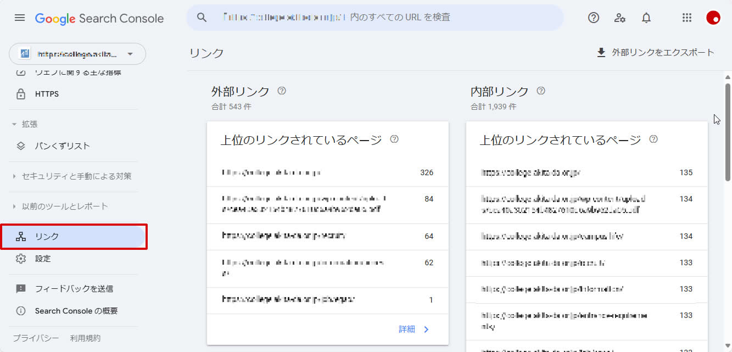Click the page vertical scrollbar
The image size is (732, 352).
728,132
